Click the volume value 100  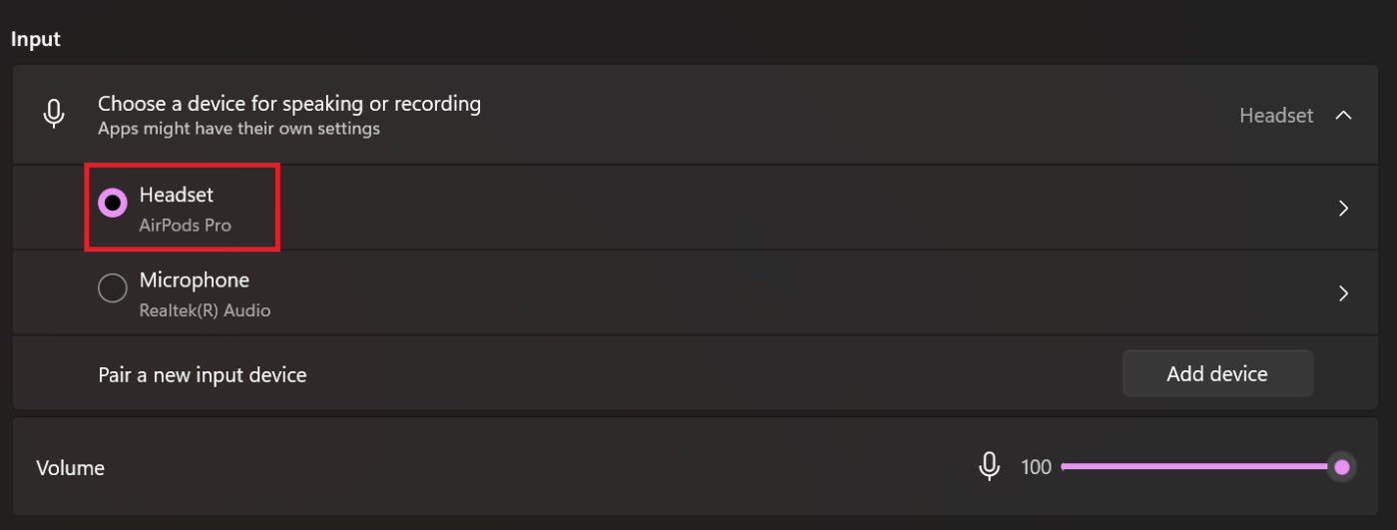[1037, 467]
